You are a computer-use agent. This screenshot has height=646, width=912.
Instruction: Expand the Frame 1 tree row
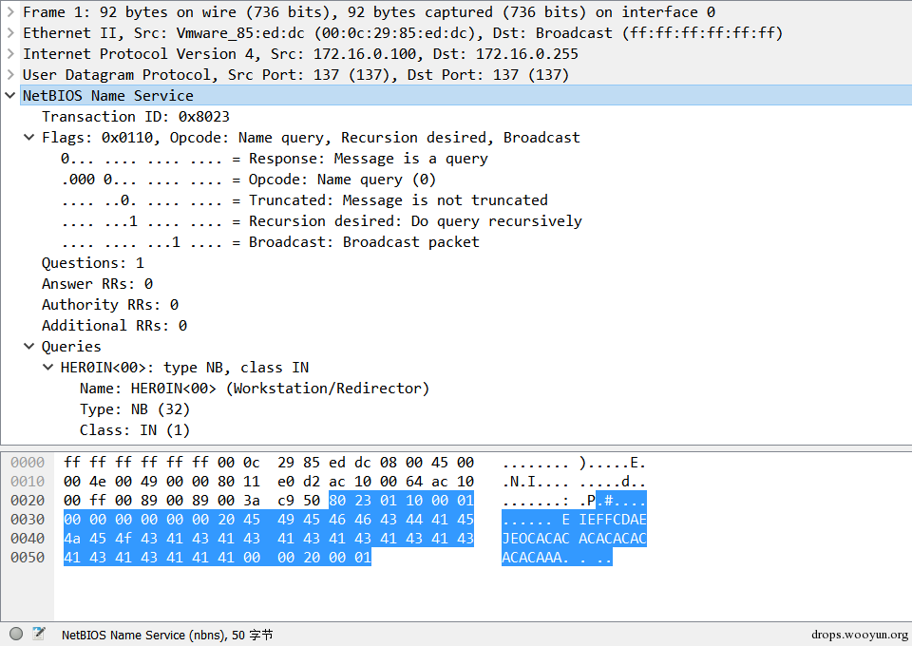click(x=9, y=12)
